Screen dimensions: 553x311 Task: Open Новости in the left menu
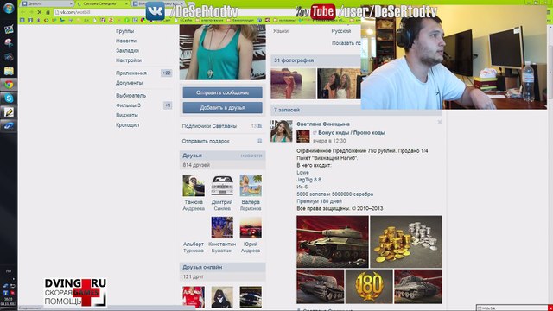pos(126,41)
